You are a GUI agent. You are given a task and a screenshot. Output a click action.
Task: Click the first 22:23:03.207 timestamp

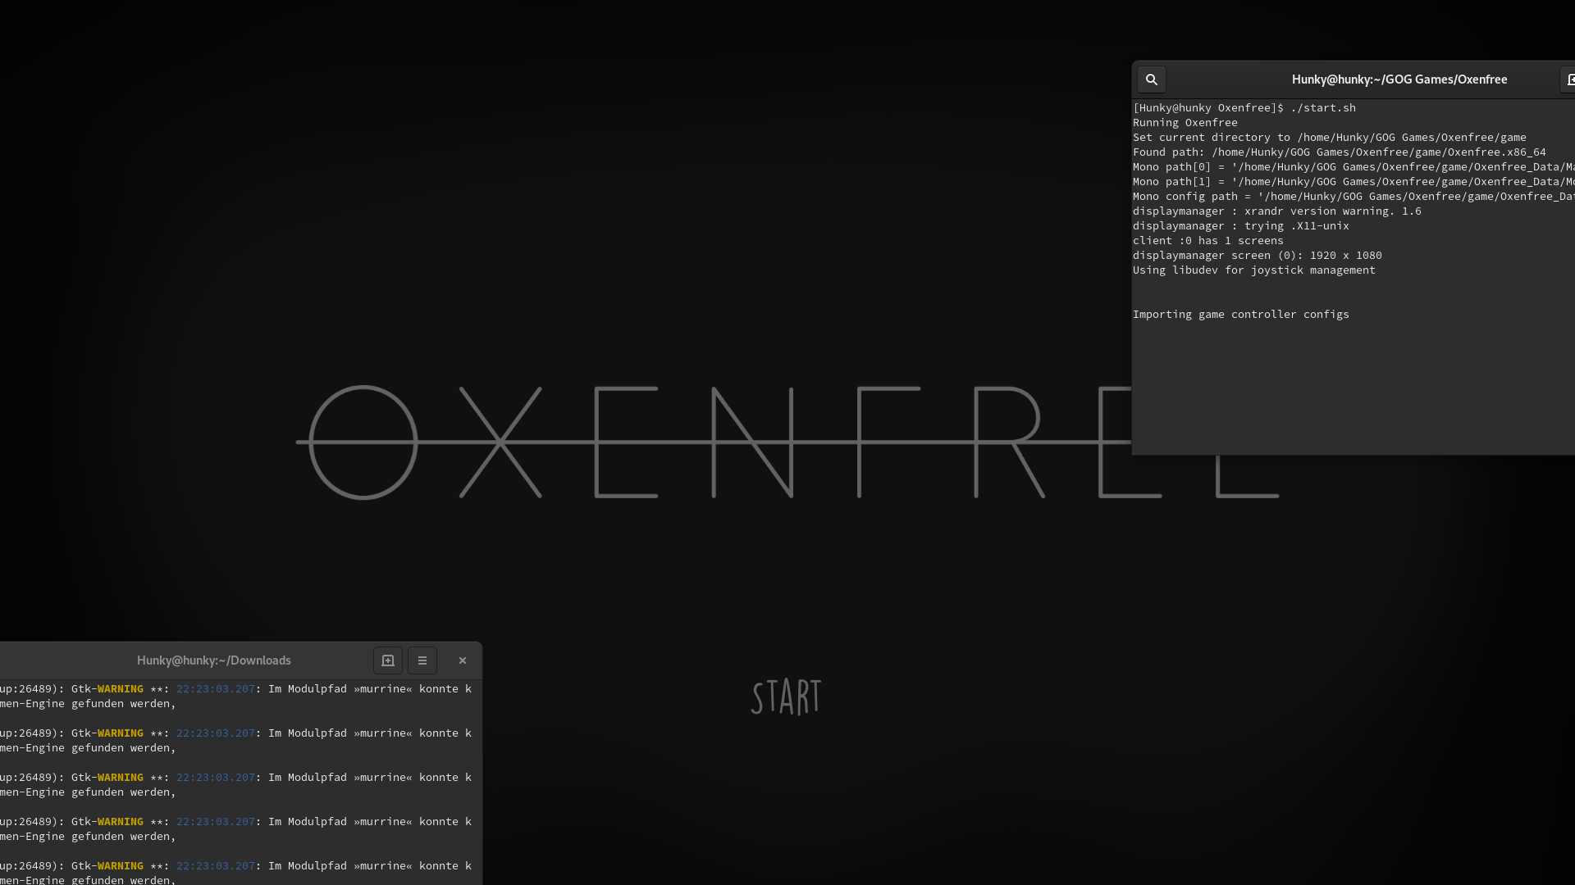[x=215, y=689]
